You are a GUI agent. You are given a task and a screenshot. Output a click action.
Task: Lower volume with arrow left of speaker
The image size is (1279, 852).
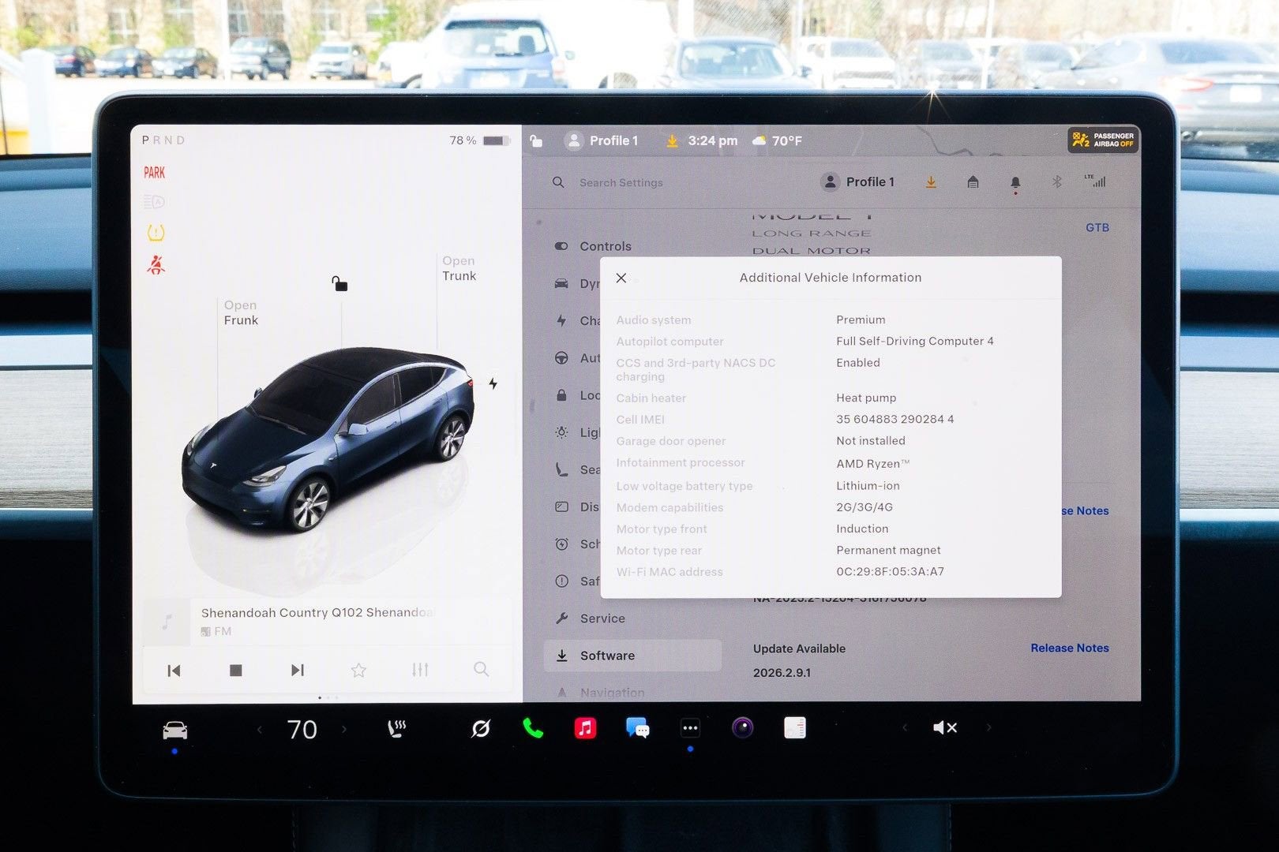(905, 727)
